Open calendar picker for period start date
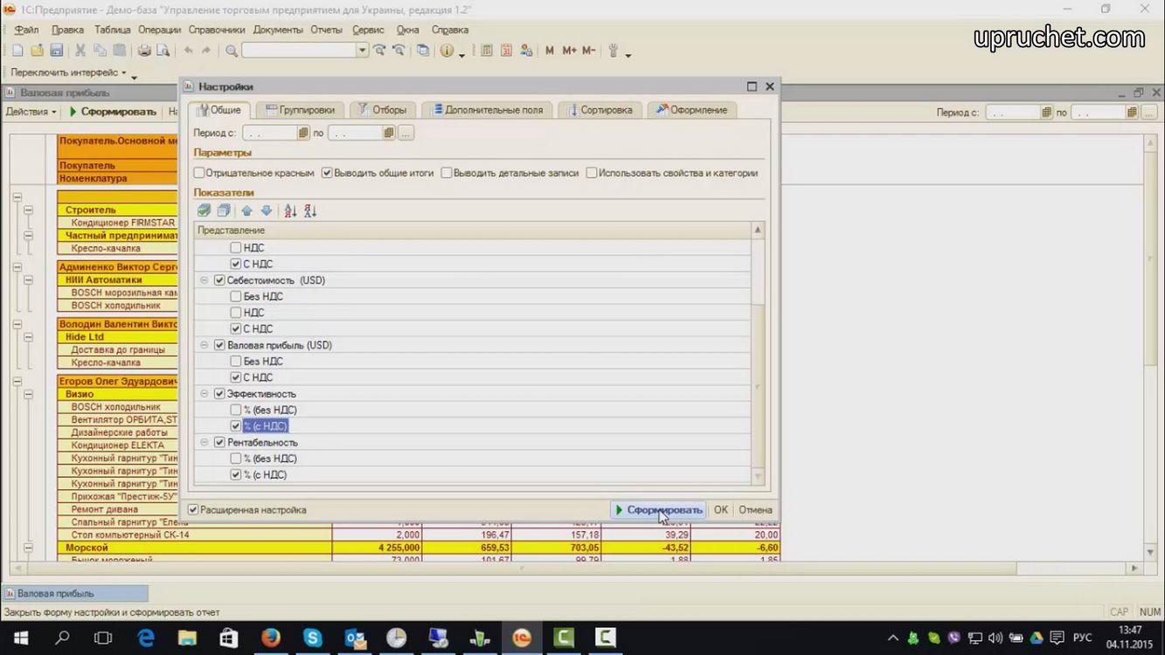 [303, 133]
